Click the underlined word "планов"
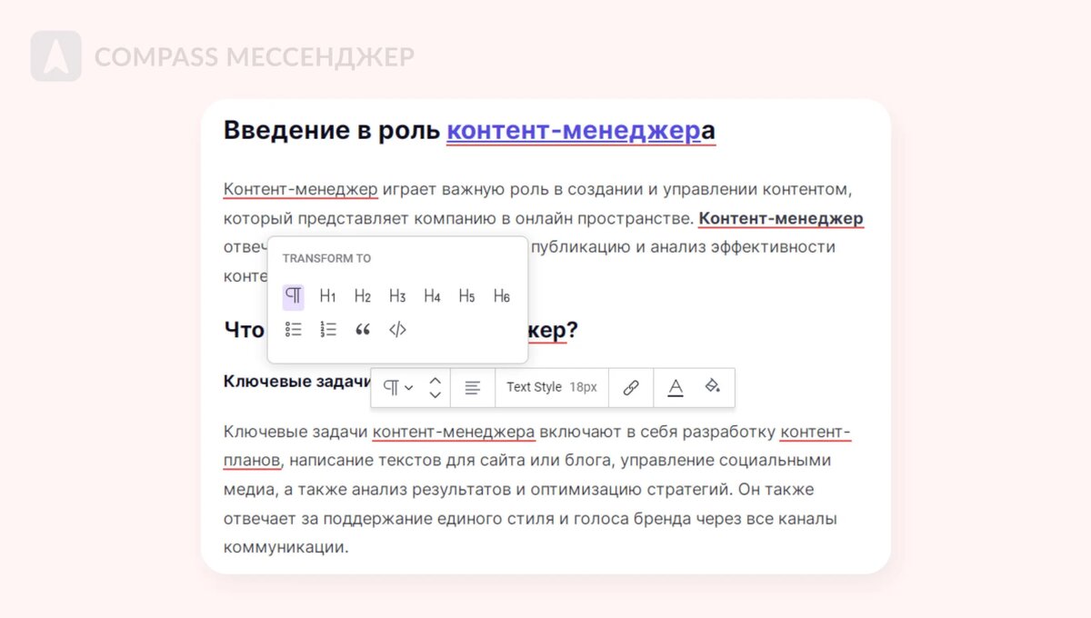1091x618 pixels. pos(252,461)
